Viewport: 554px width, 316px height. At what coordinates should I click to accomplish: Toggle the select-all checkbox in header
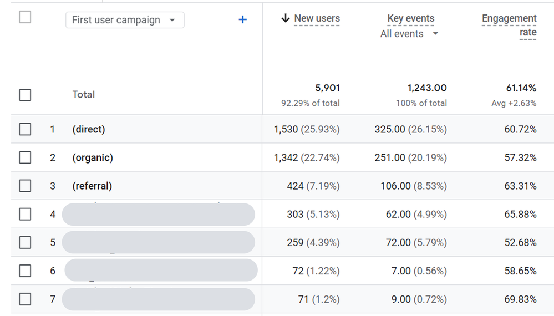pyautogui.click(x=25, y=17)
